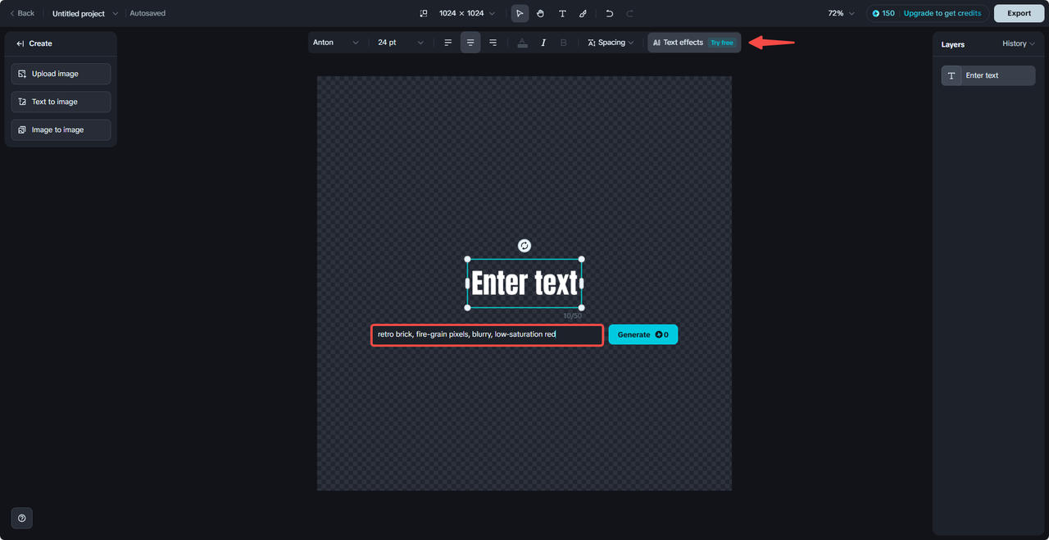Open the Anton font dropdown
Image resolution: width=1049 pixels, height=540 pixels.
(x=336, y=43)
